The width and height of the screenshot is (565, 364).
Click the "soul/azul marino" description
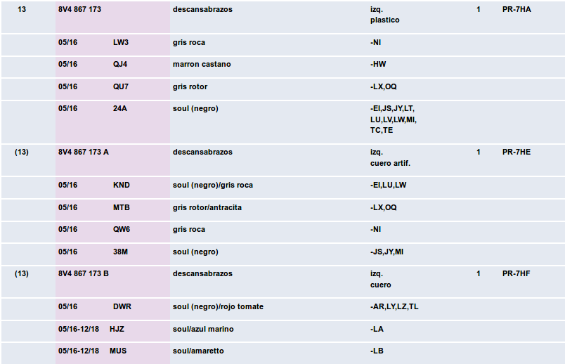click(203, 330)
